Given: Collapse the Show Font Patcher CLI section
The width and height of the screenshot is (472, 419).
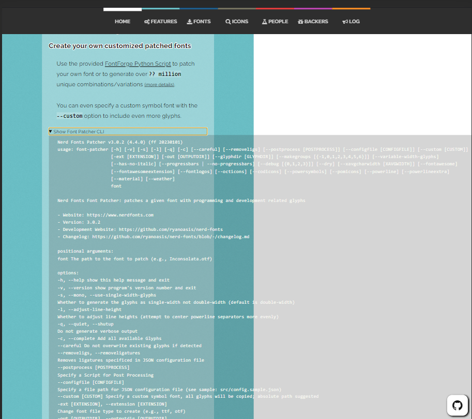Looking at the screenshot, I should click(128, 131).
